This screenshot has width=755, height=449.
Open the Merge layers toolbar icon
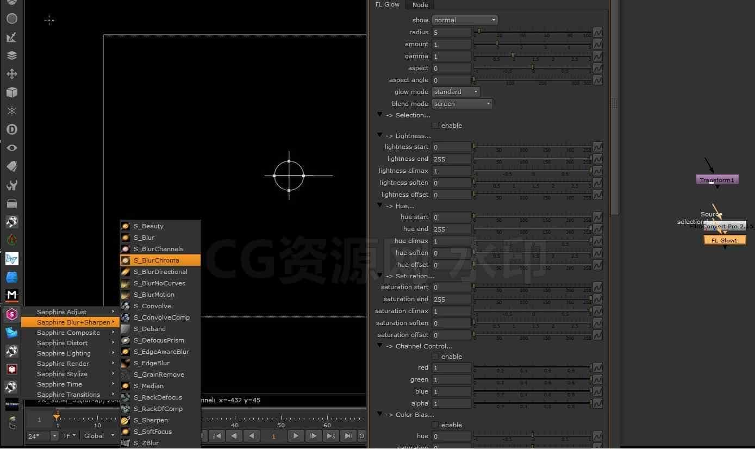click(12, 55)
